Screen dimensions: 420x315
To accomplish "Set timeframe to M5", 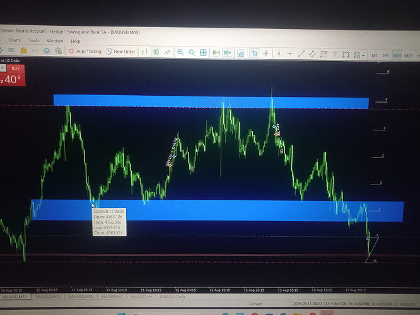I will coord(386,55).
